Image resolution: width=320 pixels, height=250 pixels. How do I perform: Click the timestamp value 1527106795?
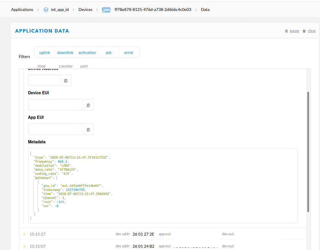tap(75, 190)
